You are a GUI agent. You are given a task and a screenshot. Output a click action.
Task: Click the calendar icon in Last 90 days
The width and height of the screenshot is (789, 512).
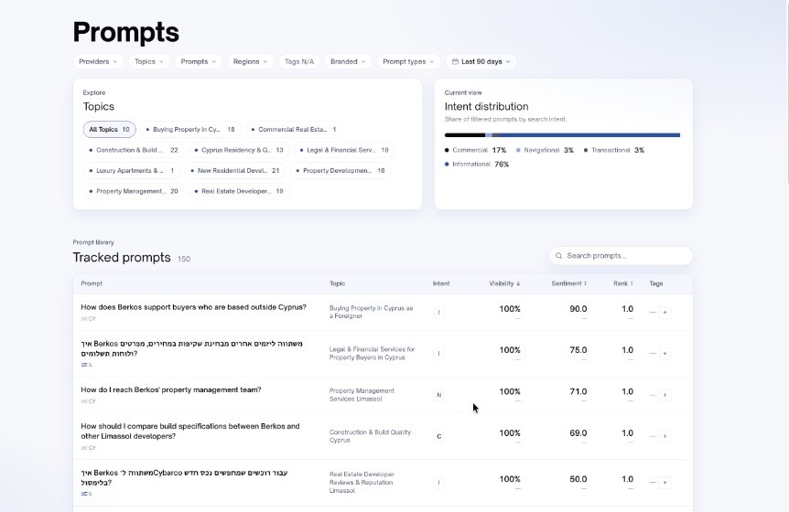click(455, 61)
